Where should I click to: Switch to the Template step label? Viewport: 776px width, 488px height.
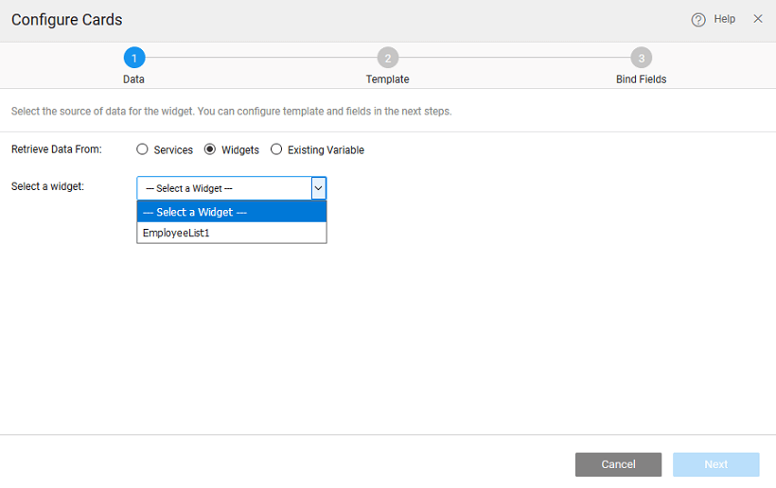(x=388, y=79)
